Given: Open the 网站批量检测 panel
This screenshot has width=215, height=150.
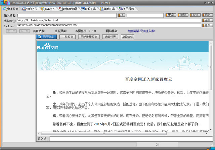Looking at the screenshot, I should click(x=89, y=37).
